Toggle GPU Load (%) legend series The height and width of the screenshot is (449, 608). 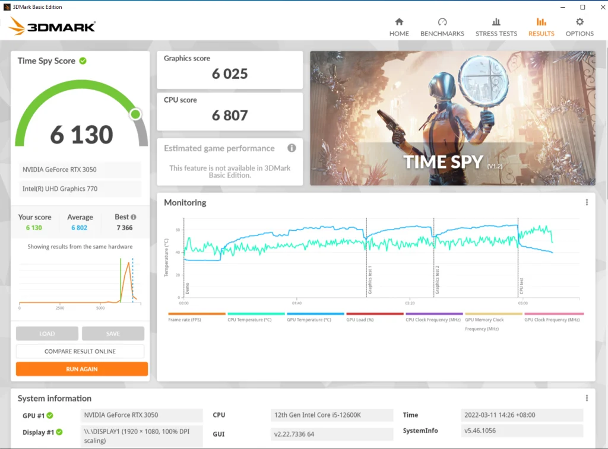(375, 317)
